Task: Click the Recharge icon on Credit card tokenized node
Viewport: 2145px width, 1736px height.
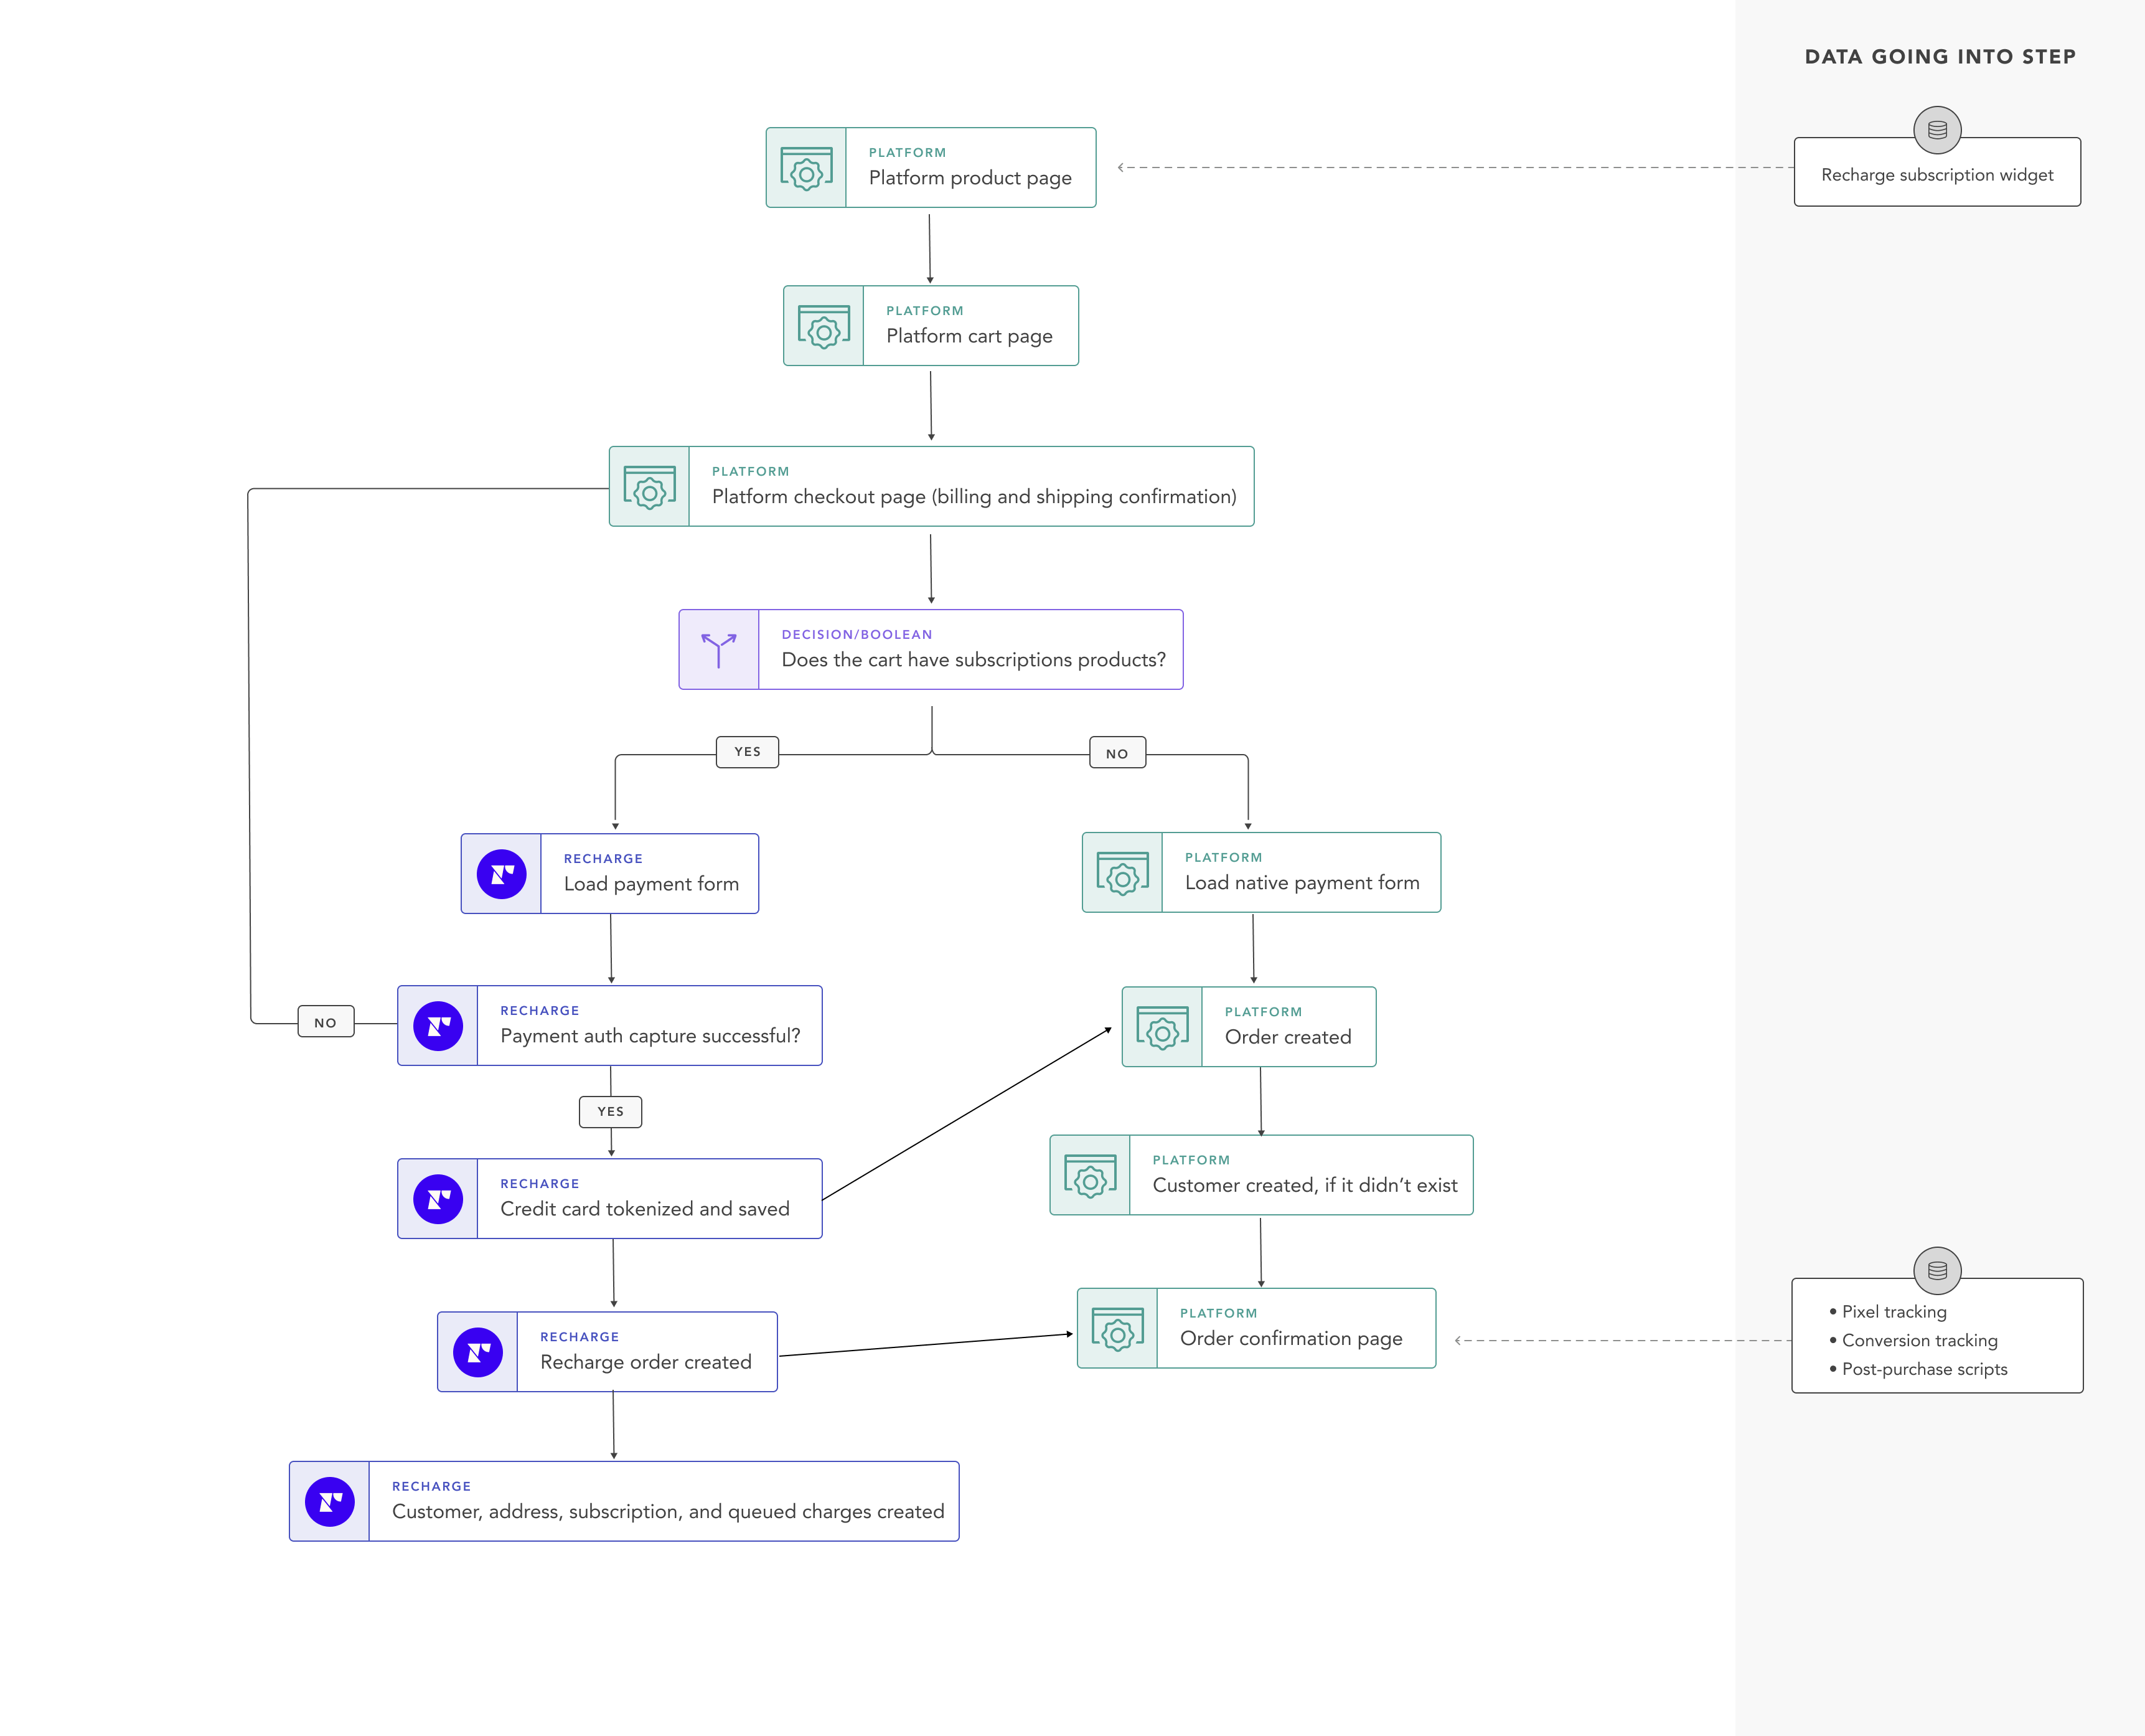Action: pyautogui.click(x=438, y=1198)
